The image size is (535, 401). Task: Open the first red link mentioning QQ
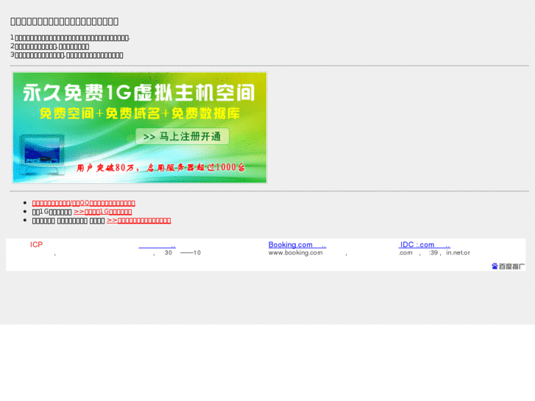point(84,203)
